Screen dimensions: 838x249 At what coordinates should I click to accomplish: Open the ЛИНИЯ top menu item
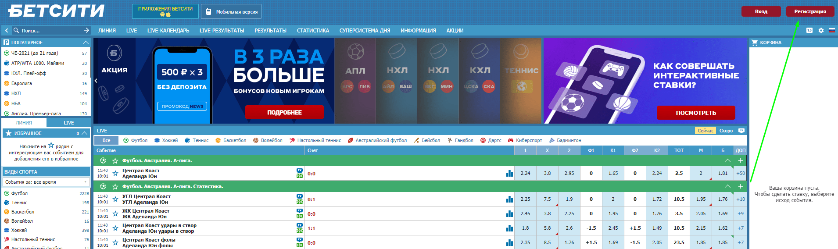click(107, 31)
